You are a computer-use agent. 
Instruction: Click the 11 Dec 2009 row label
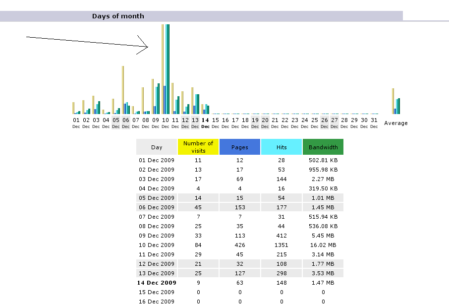pos(157,254)
